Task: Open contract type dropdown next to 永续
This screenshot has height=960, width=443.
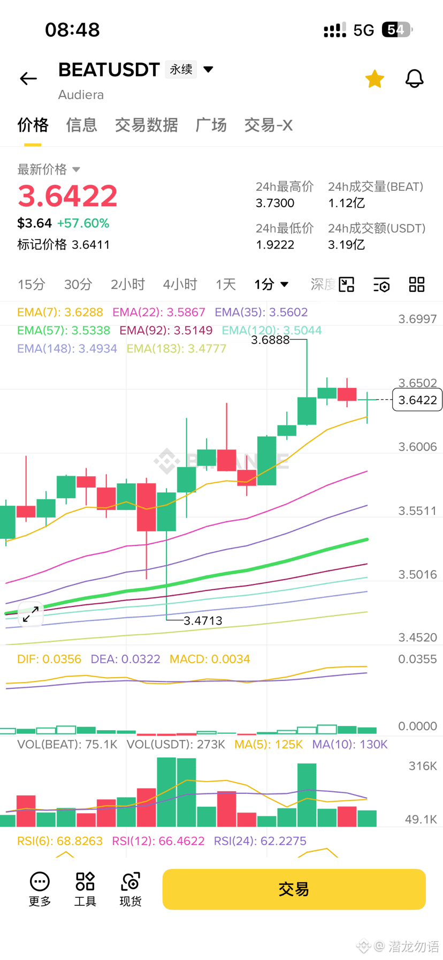Action: [209, 69]
